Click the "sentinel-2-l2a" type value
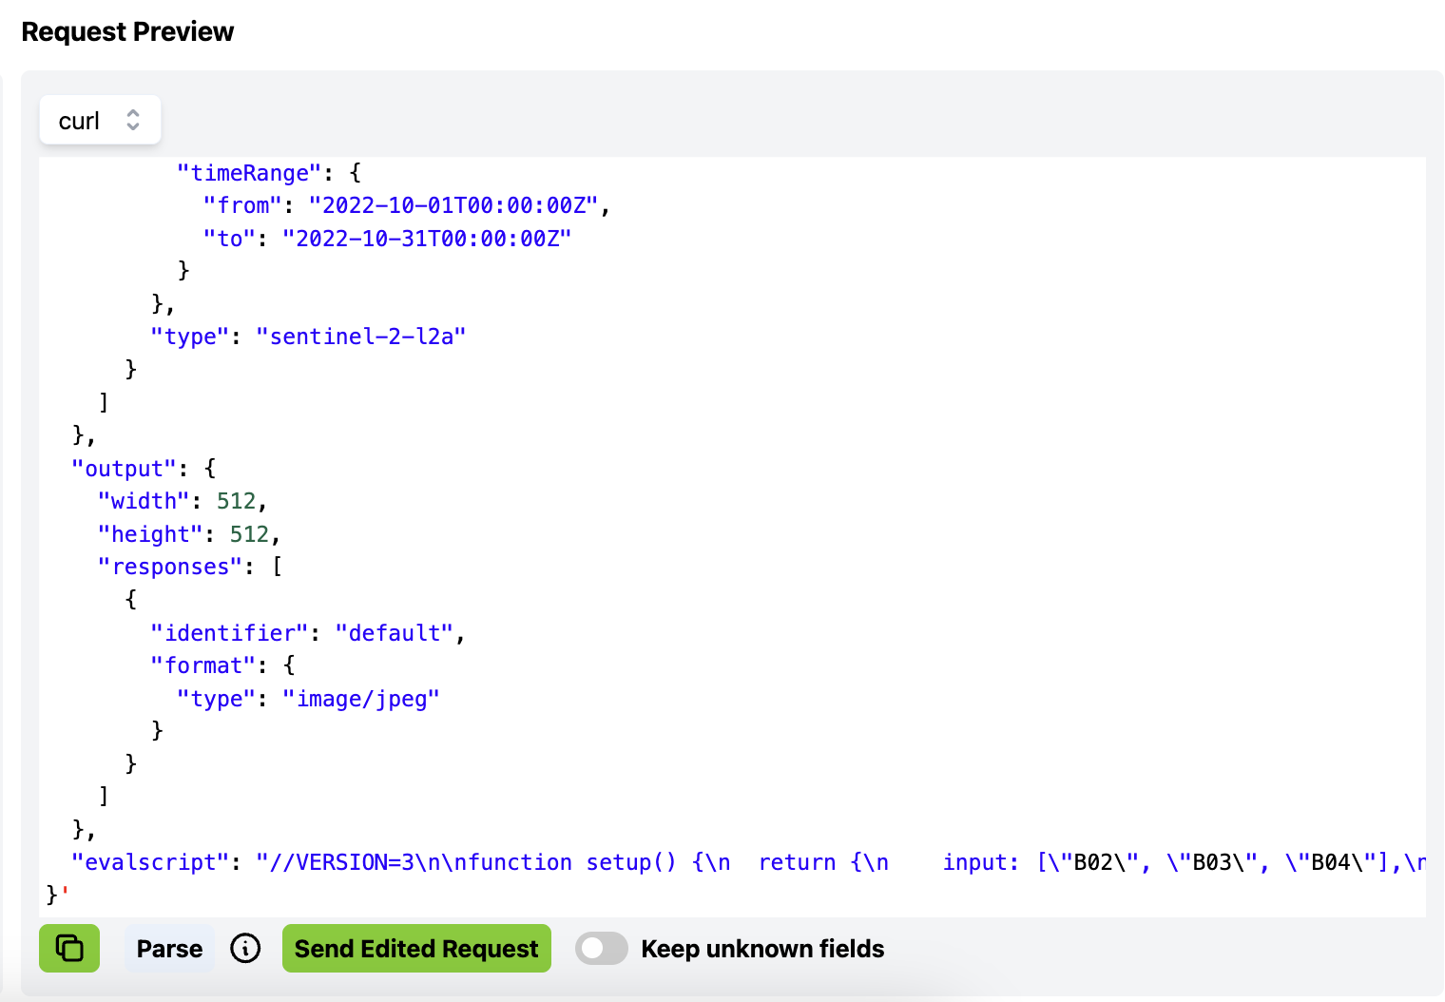1445x1002 pixels. (360, 337)
